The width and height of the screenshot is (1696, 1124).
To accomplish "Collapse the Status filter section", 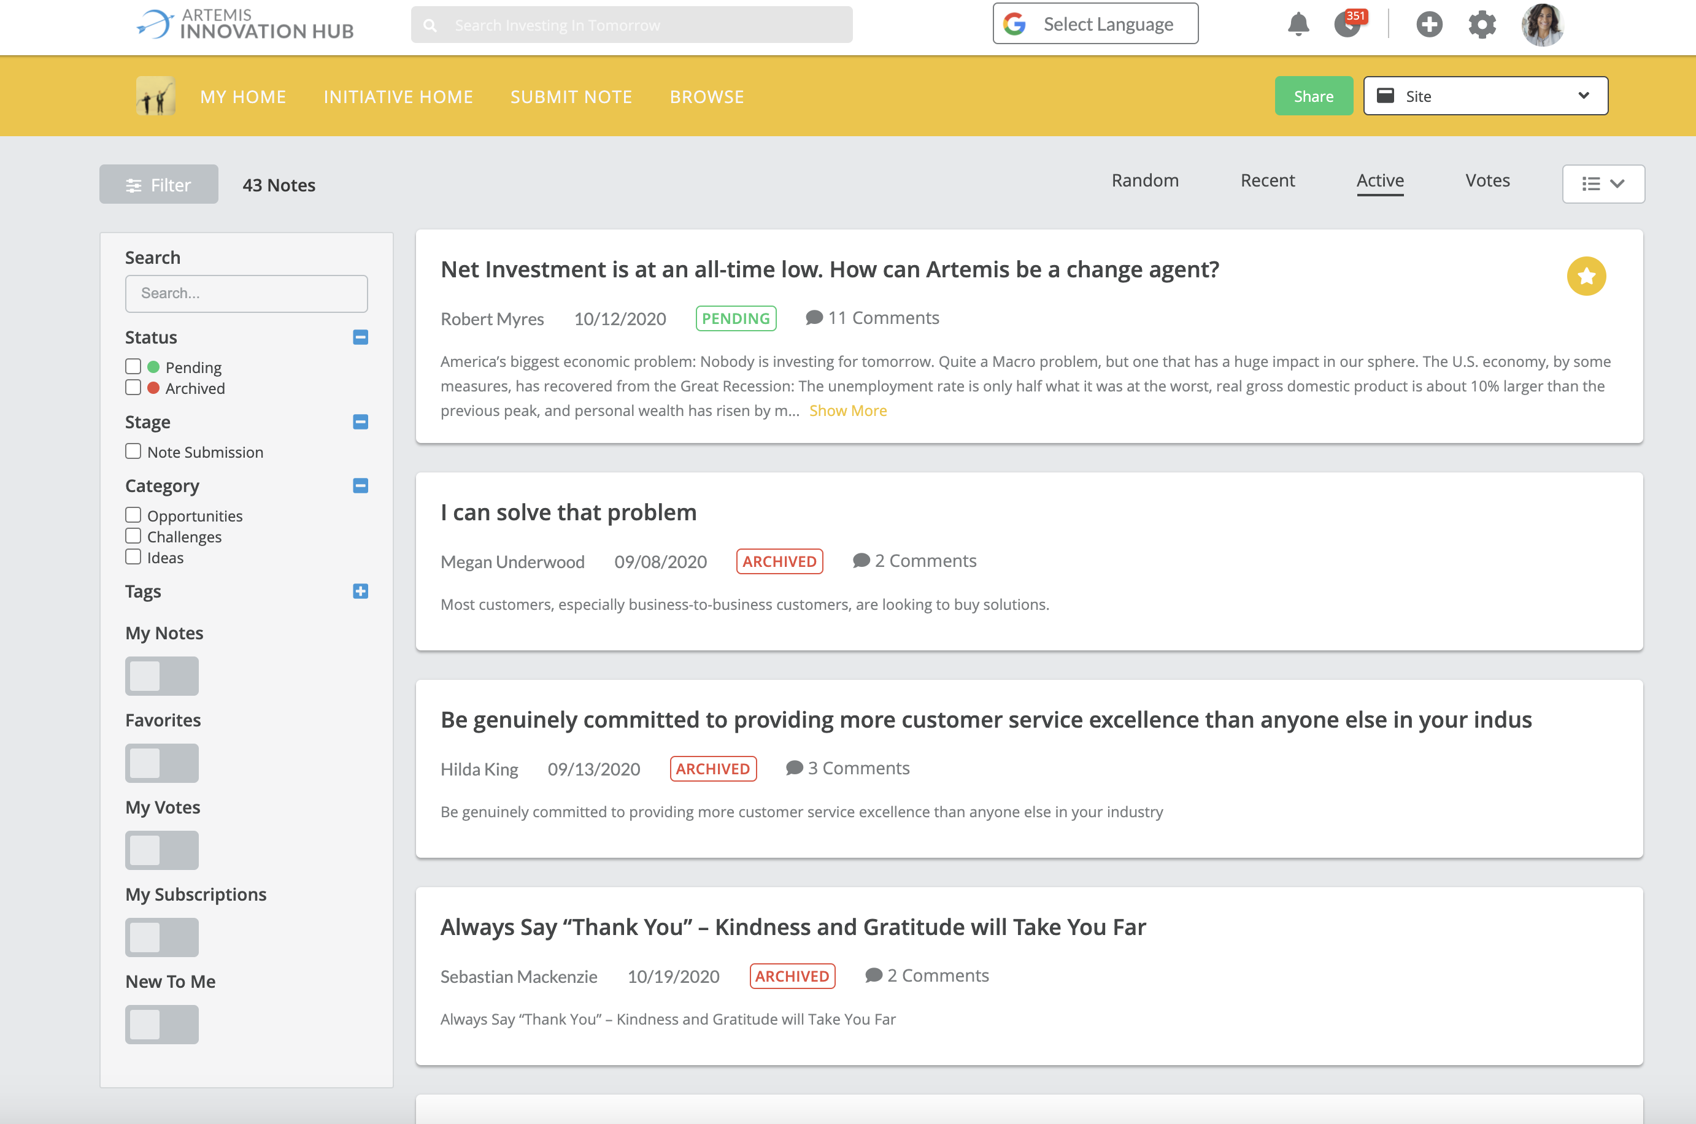I will coord(361,337).
